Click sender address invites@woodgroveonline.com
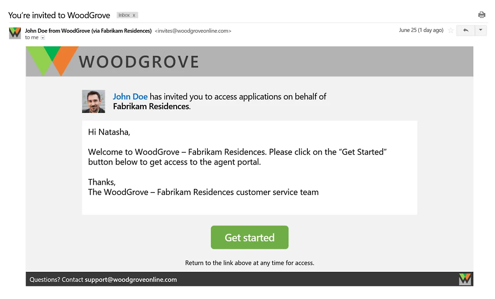The height and width of the screenshot is (299, 495). 193,31
